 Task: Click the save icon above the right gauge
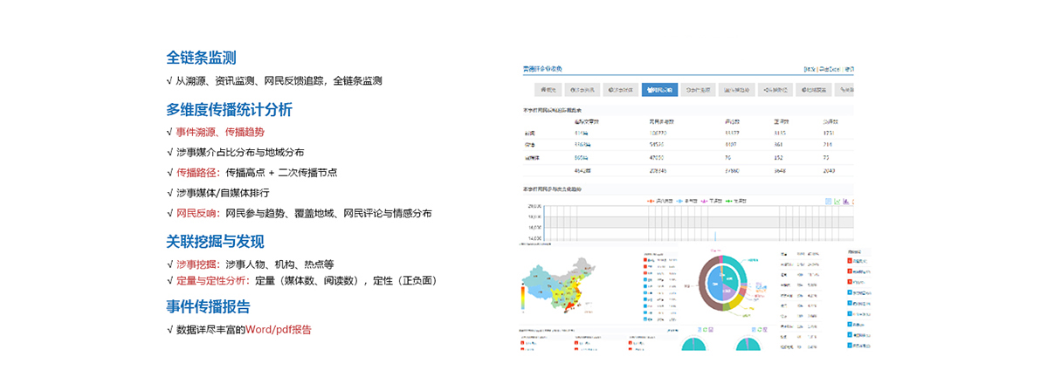click(x=767, y=329)
